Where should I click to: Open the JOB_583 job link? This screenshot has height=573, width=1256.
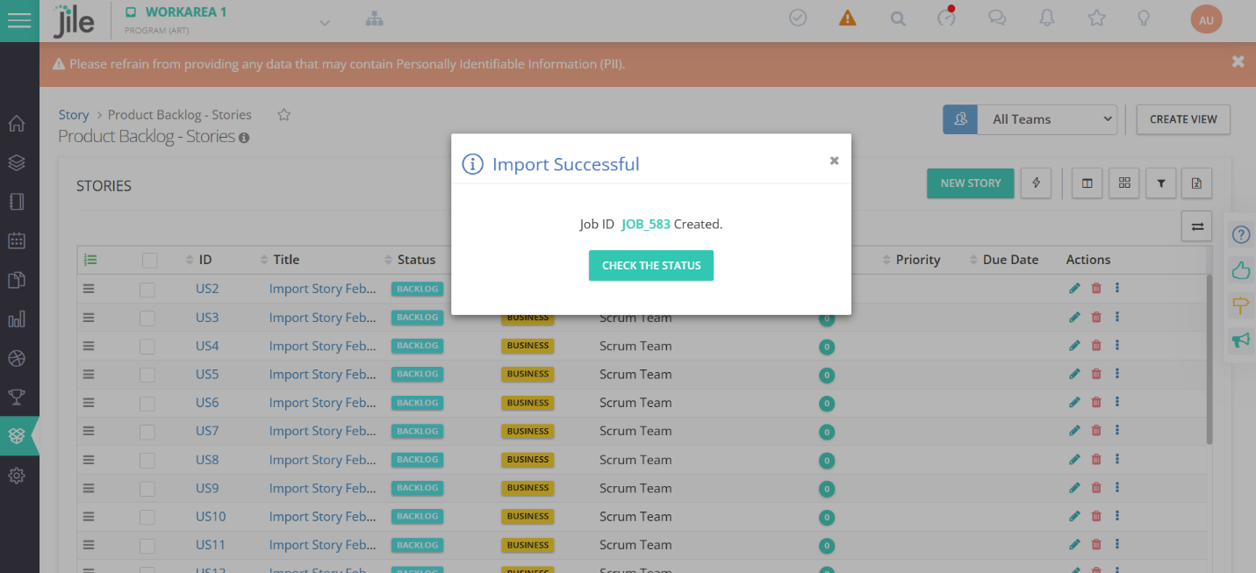(645, 224)
